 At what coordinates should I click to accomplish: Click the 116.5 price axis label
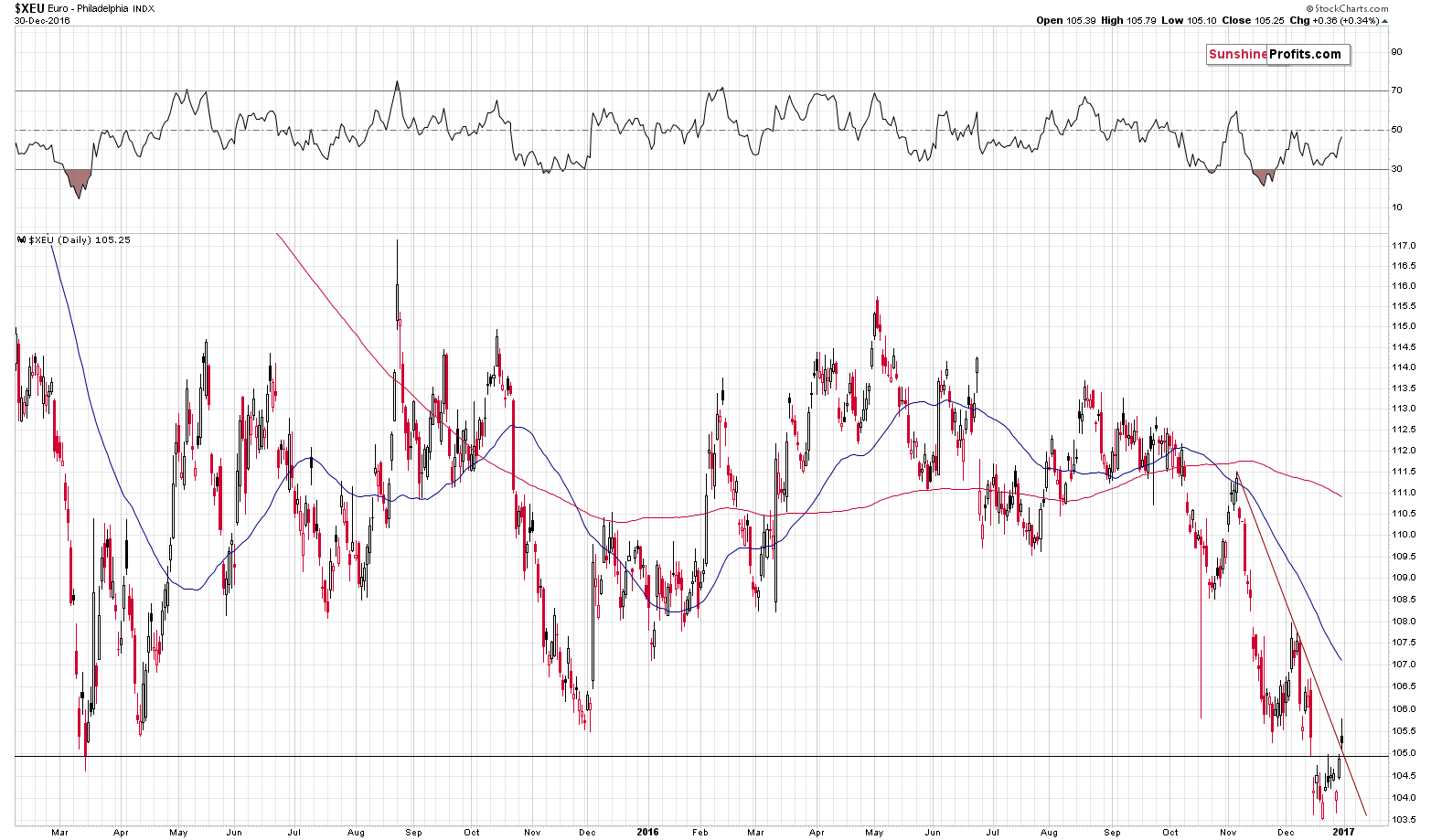(1404, 266)
